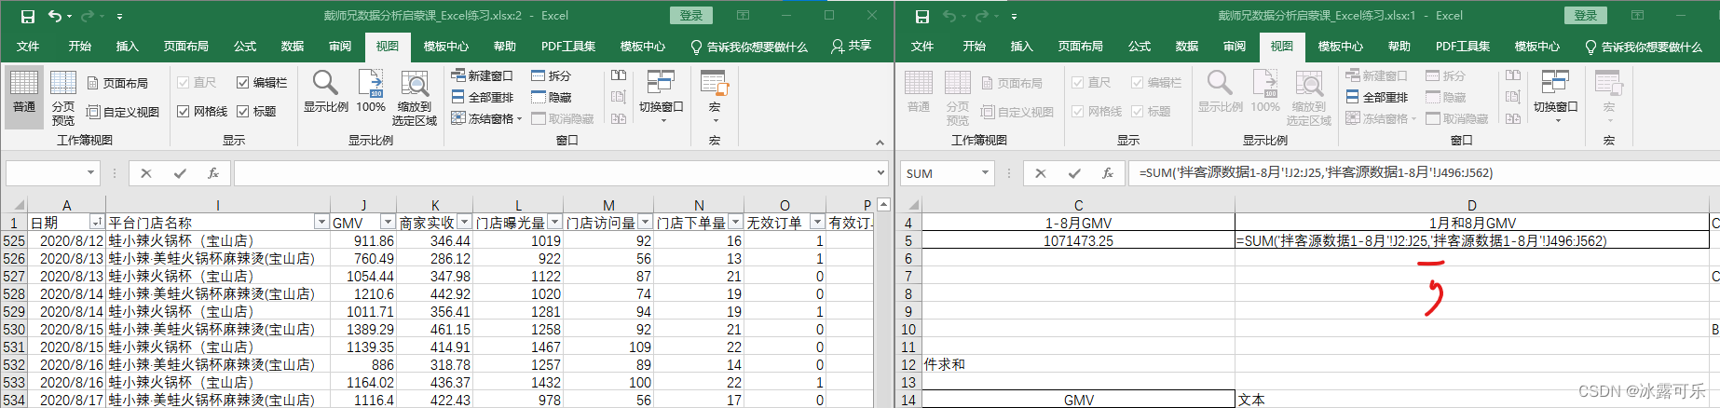Choose Page Layout (页面布局) view button, xlsx:2

click(117, 83)
